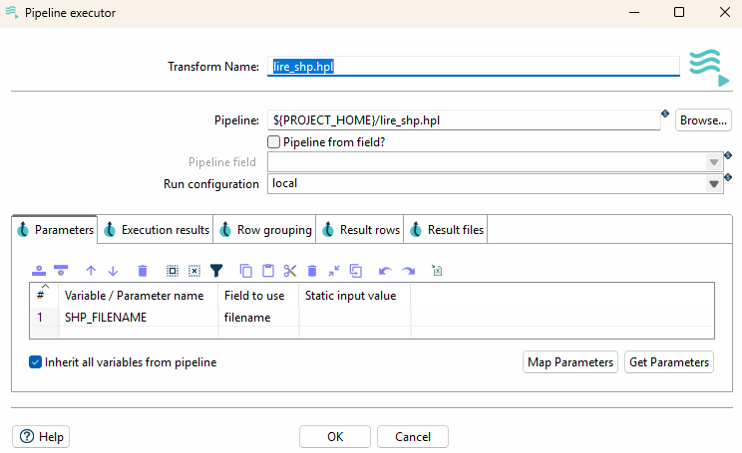Screen dimensions: 742x453
Task: Expand the disabled Pipeline field dropdown arrow
Action: pyautogui.click(x=714, y=162)
